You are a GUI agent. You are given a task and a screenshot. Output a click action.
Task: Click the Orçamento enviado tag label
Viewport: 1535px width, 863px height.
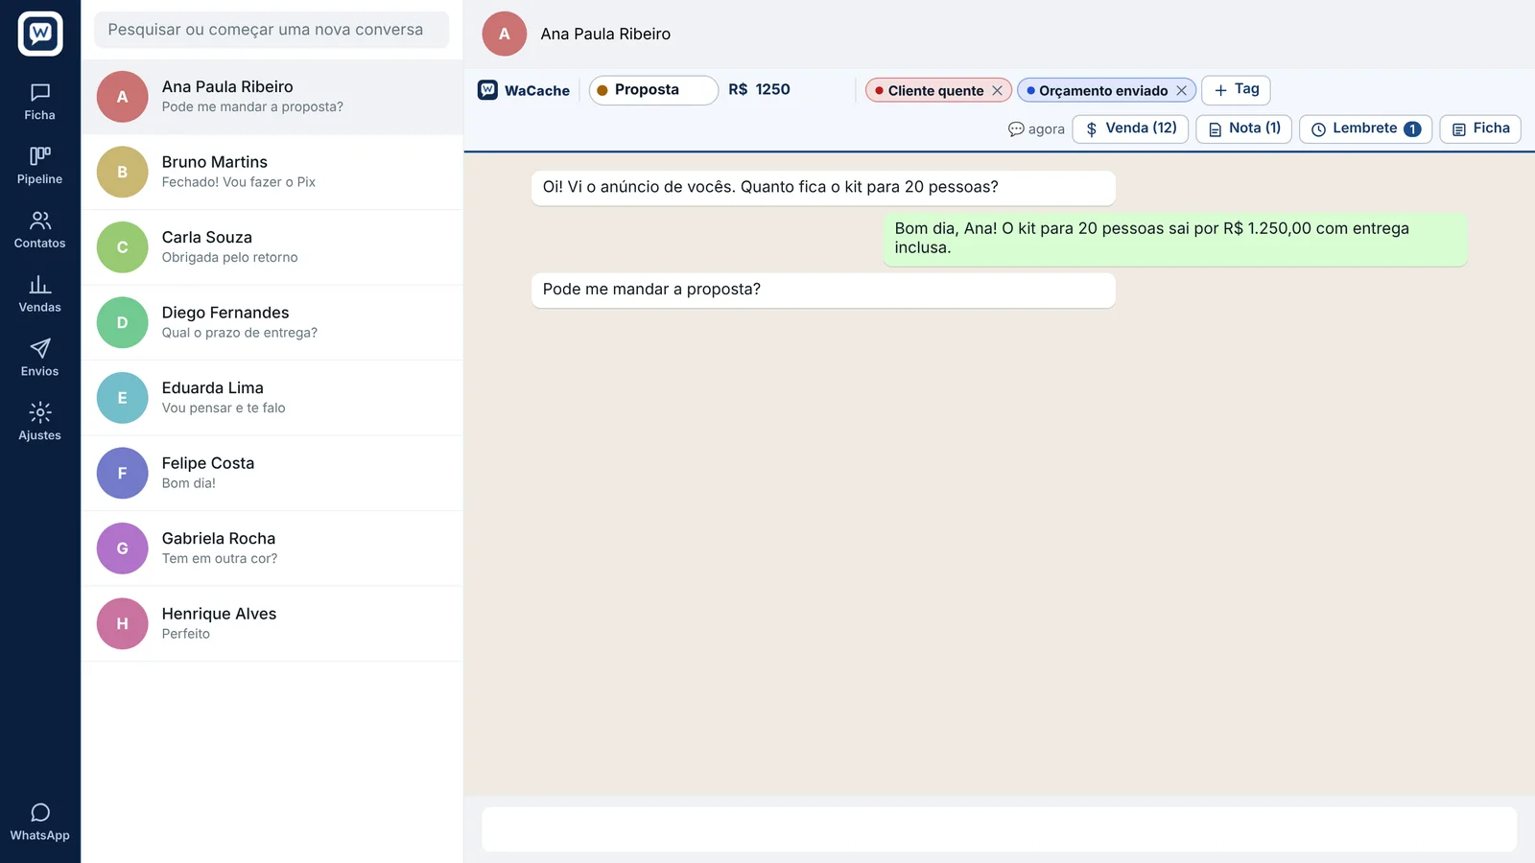coord(1103,90)
